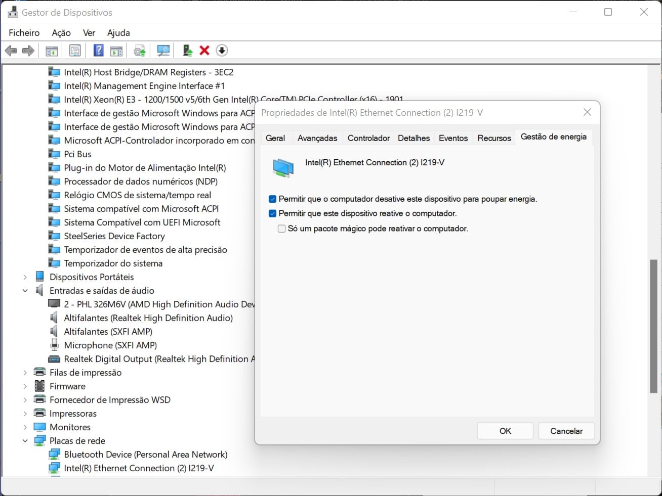Open the Properties sheet toolbar icon
The width and height of the screenshot is (662, 496).
coord(75,51)
